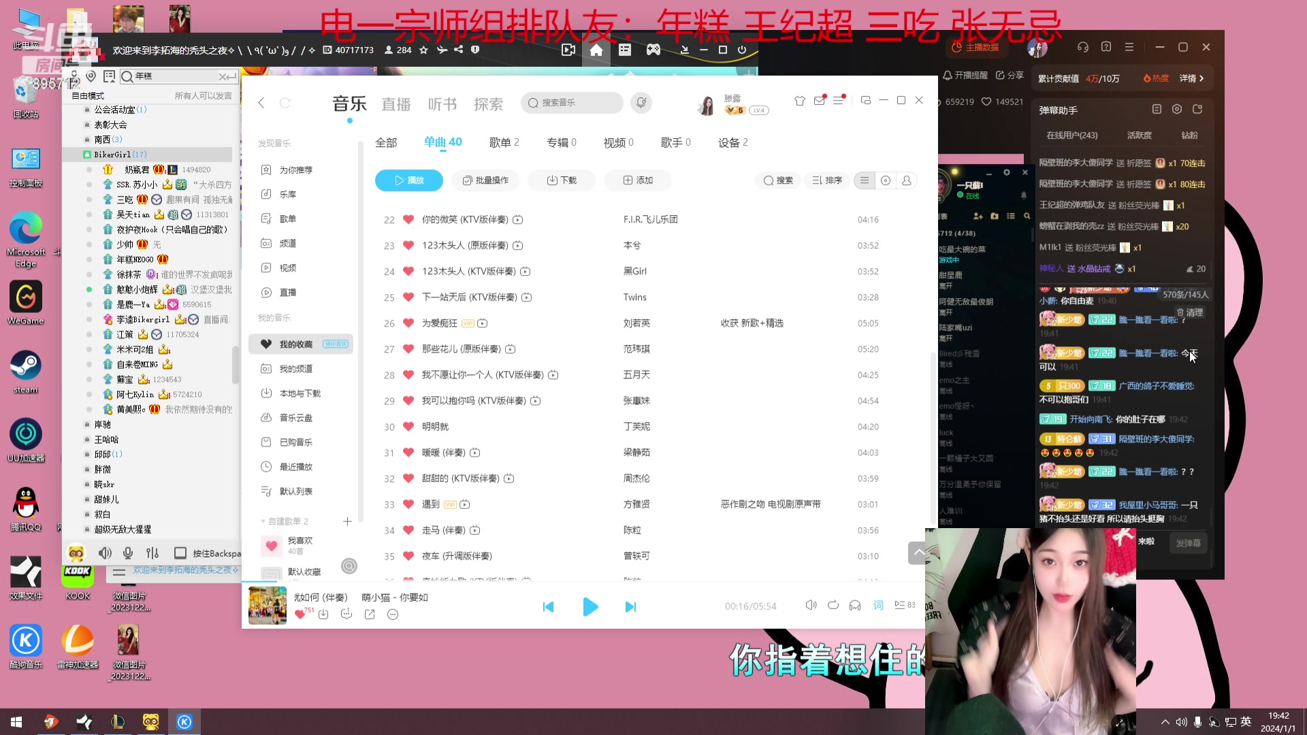Viewport: 1307px width, 735px height.
Task: Click the download icon for the playing song
Action: point(323,614)
